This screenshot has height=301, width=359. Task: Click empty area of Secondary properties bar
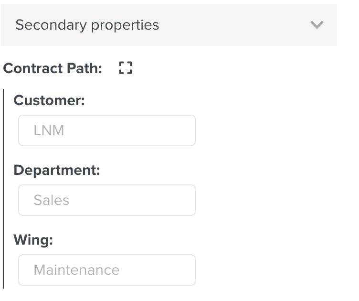coord(229,25)
